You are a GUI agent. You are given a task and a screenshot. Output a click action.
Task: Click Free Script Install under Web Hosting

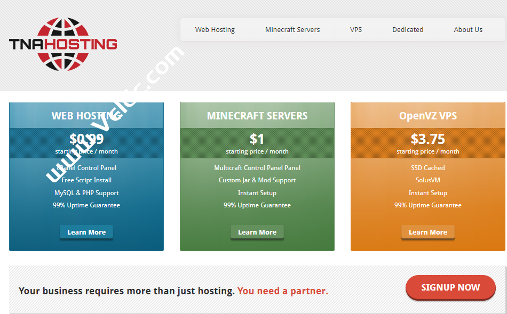(86, 180)
